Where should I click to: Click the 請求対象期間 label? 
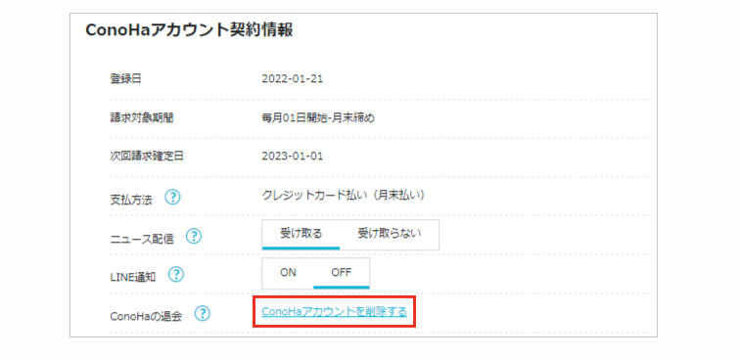pyautogui.click(x=141, y=118)
